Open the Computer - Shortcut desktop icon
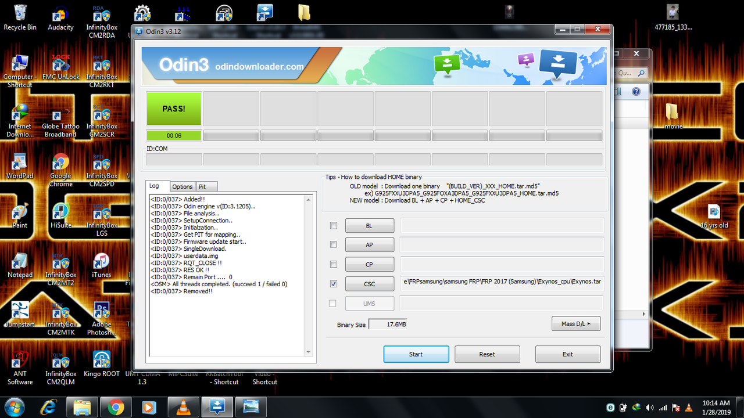 20,71
